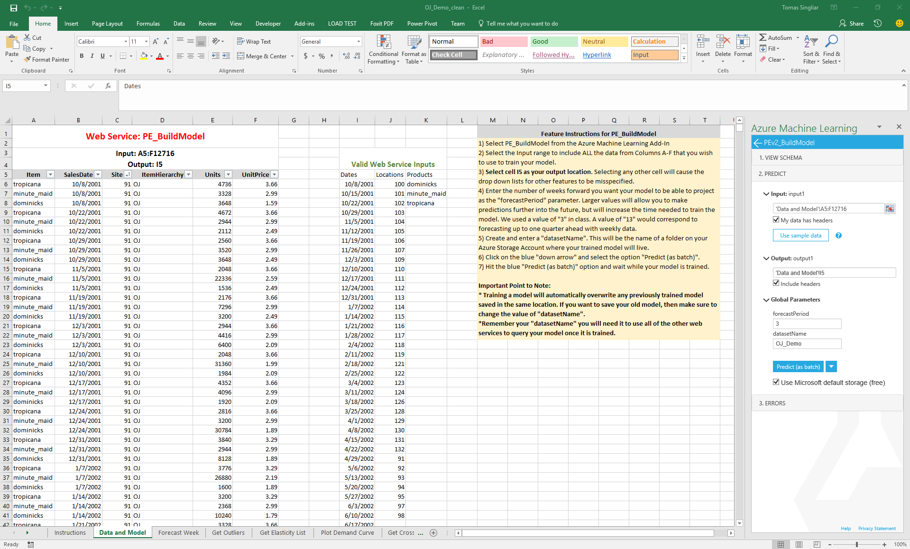
Task: Click the Cut scissors icon
Action: 28,37
